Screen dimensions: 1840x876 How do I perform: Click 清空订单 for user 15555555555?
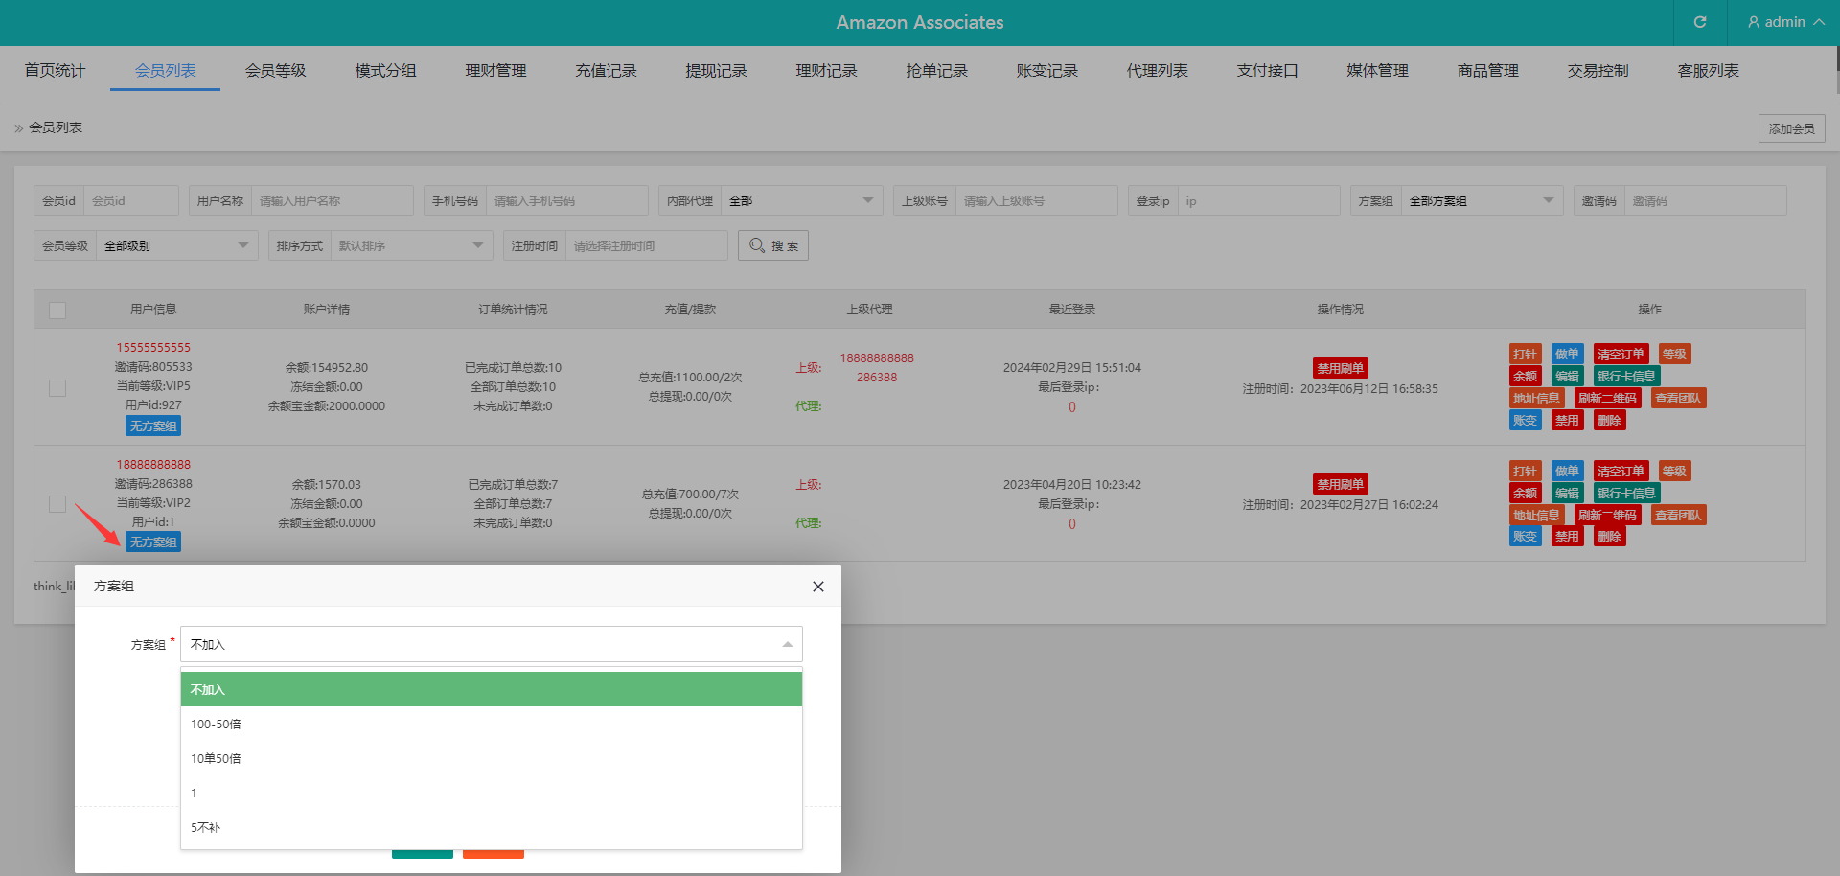coord(1620,354)
